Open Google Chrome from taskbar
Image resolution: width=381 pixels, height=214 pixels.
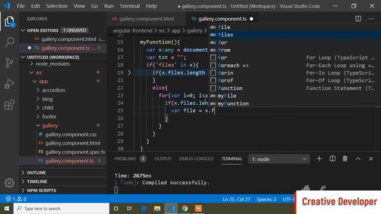pos(185,209)
